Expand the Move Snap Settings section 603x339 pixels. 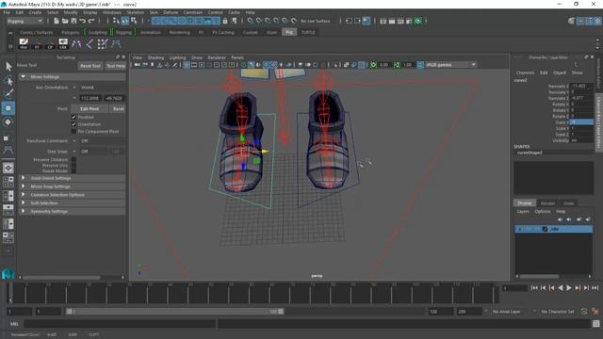(23, 186)
